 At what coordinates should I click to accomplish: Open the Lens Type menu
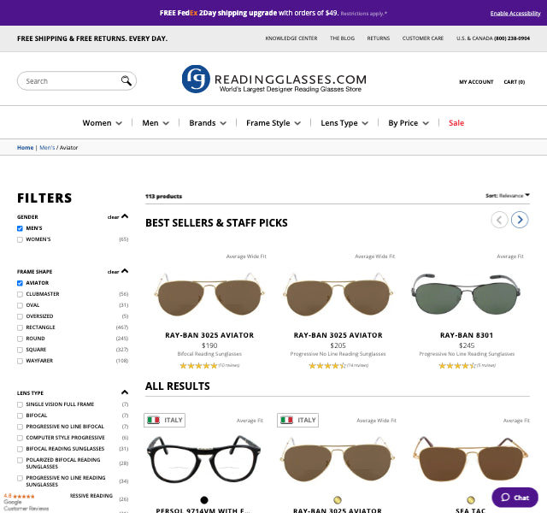tap(344, 123)
